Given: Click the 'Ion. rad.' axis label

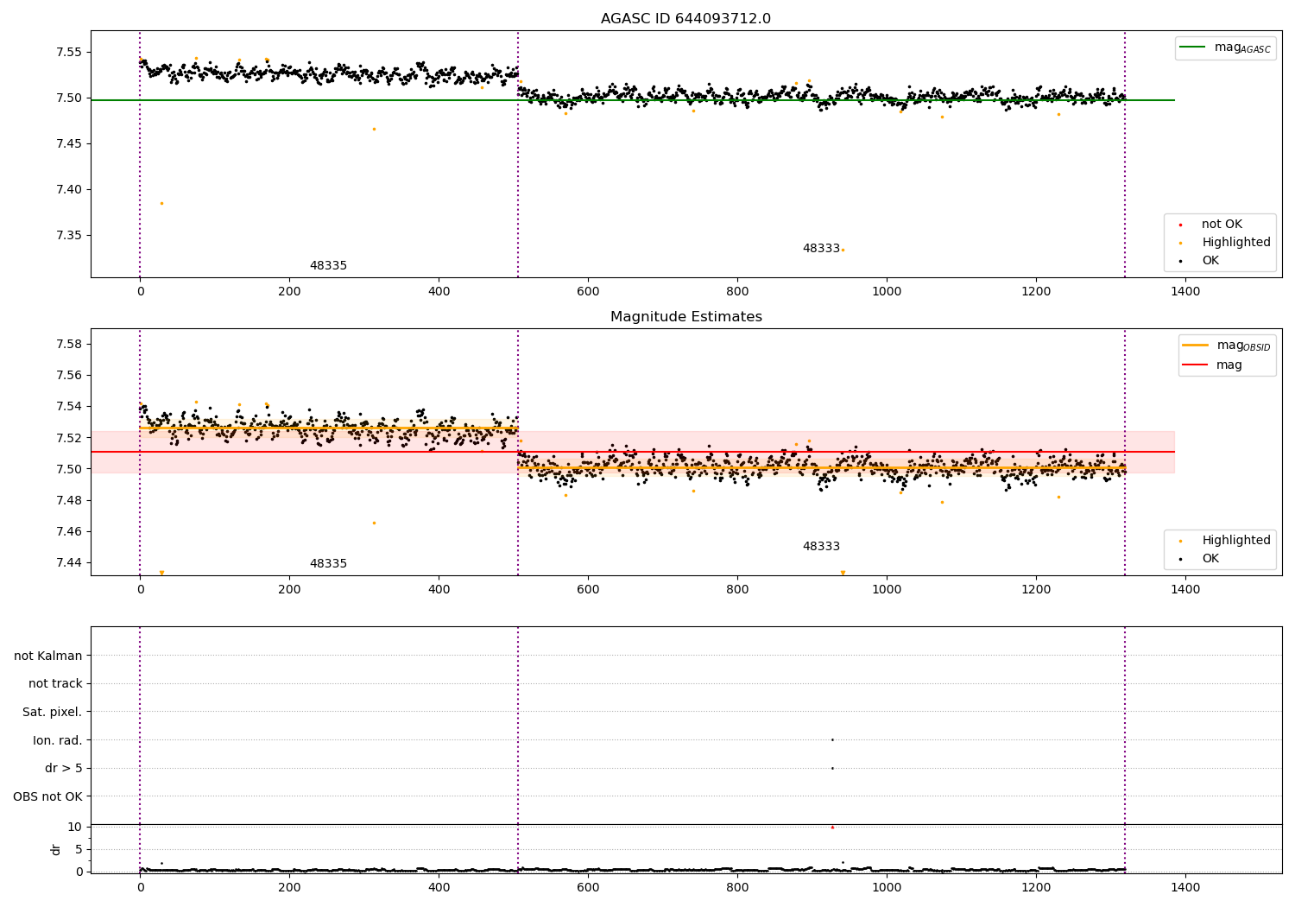Looking at the screenshot, I should (x=58, y=740).
